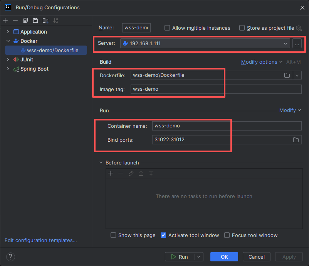Click the Save Configuration disk icon
The height and width of the screenshot is (266, 309).
coord(35,20)
